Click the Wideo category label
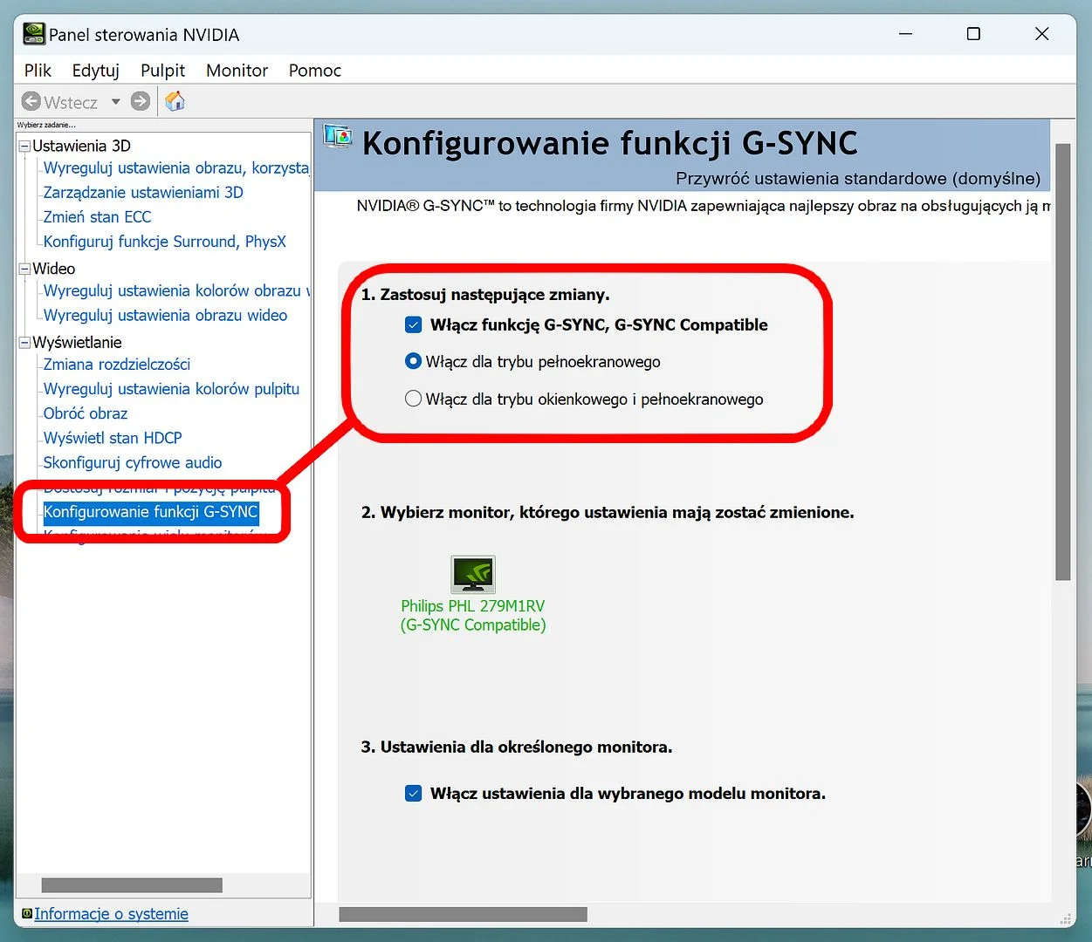The image size is (1092, 942). coord(53,269)
